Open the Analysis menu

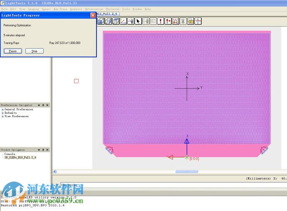pyautogui.click(x=76, y=9)
